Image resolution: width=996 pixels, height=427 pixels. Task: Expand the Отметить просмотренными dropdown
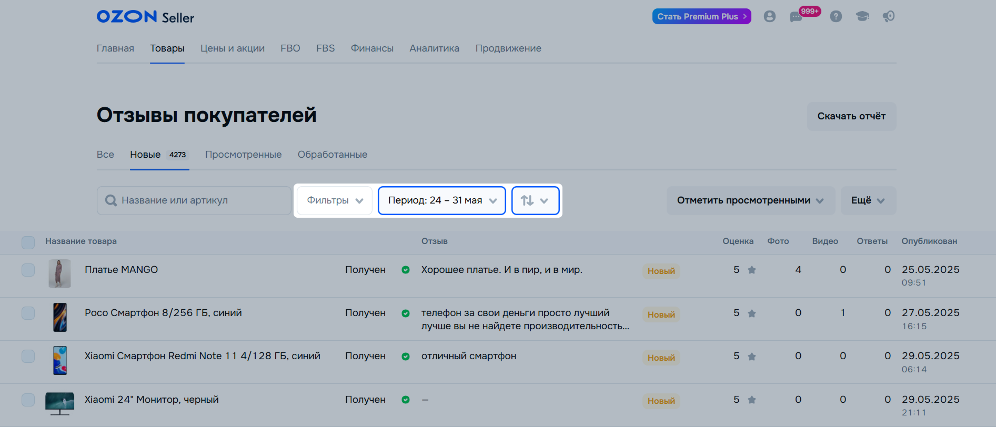pyautogui.click(x=751, y=200)
